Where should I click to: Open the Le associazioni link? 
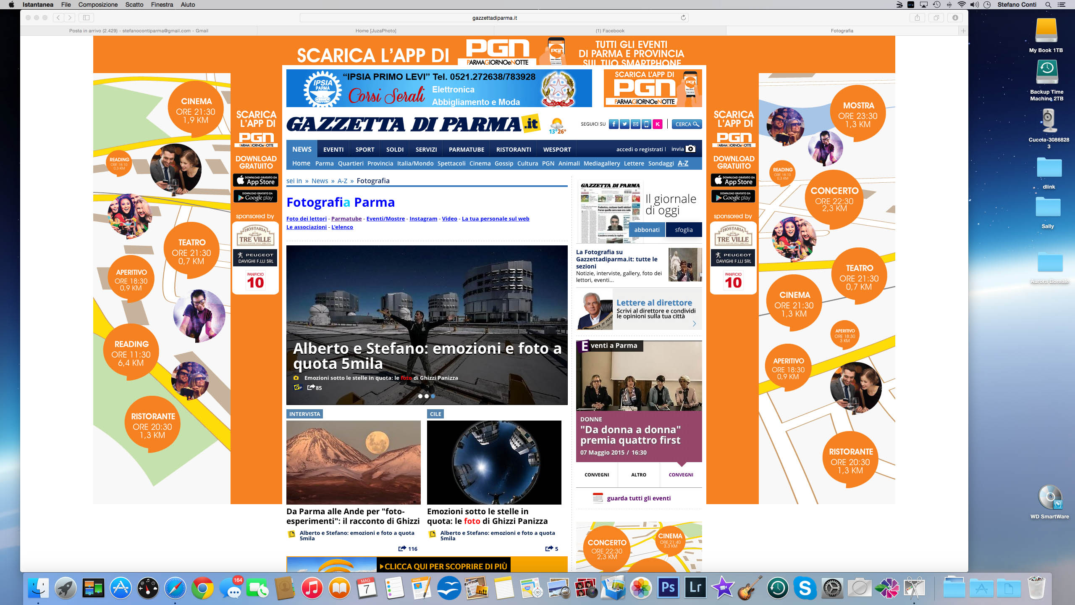(307, 227)
